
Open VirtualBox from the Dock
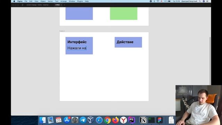coord(91,120)
